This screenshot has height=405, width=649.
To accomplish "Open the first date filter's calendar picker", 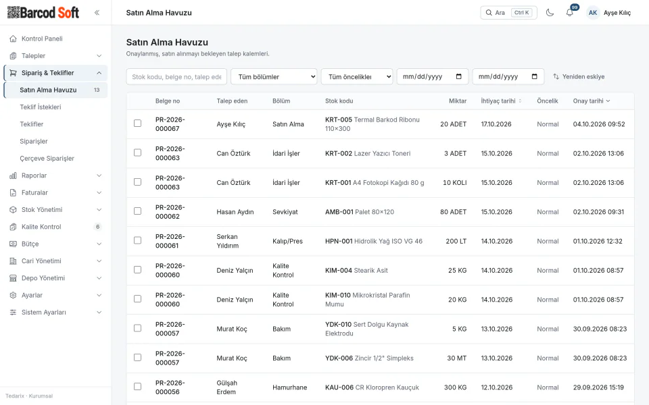I will tap(458, 76).
